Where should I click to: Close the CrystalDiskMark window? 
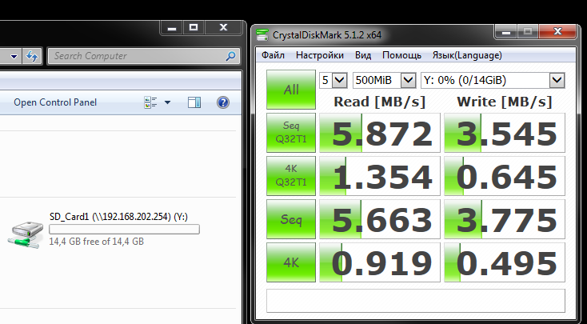pyautogui.click(x=557, y=32)
